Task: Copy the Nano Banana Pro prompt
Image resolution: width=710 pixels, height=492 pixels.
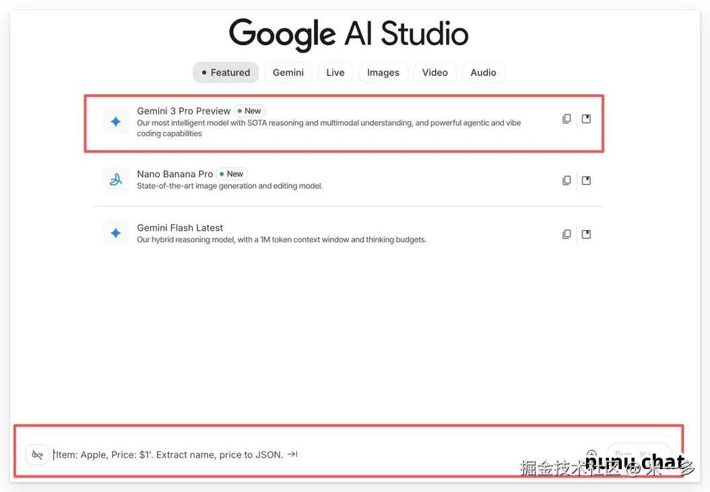Action: pyautogui.click(x=567, y=180)
